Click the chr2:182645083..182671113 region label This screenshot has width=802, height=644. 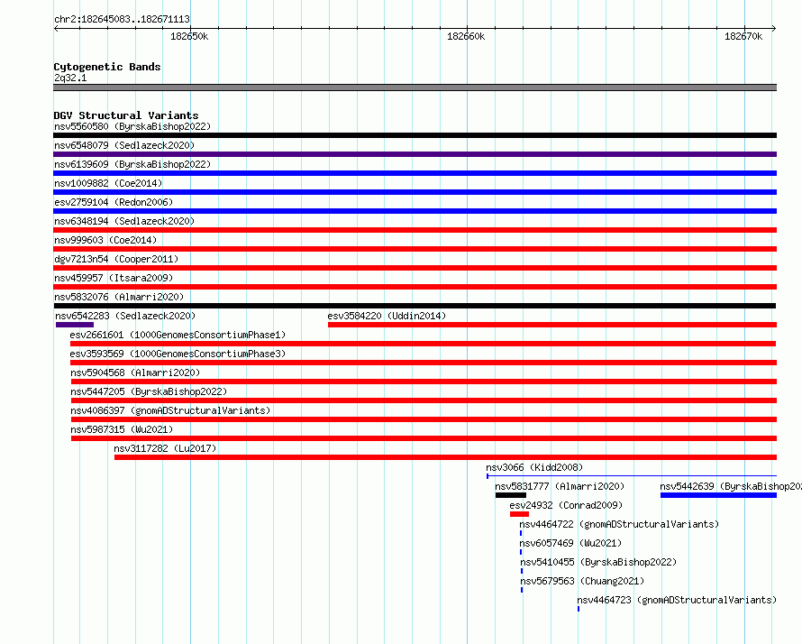coord(122,20)
